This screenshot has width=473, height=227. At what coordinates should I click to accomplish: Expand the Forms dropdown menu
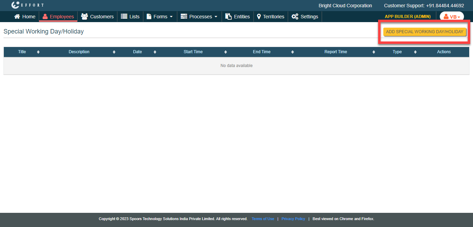(160, 17)
